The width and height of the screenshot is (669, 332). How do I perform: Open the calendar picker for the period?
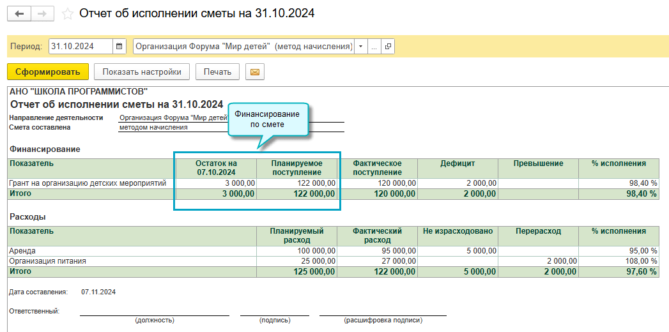coord(119,47)
